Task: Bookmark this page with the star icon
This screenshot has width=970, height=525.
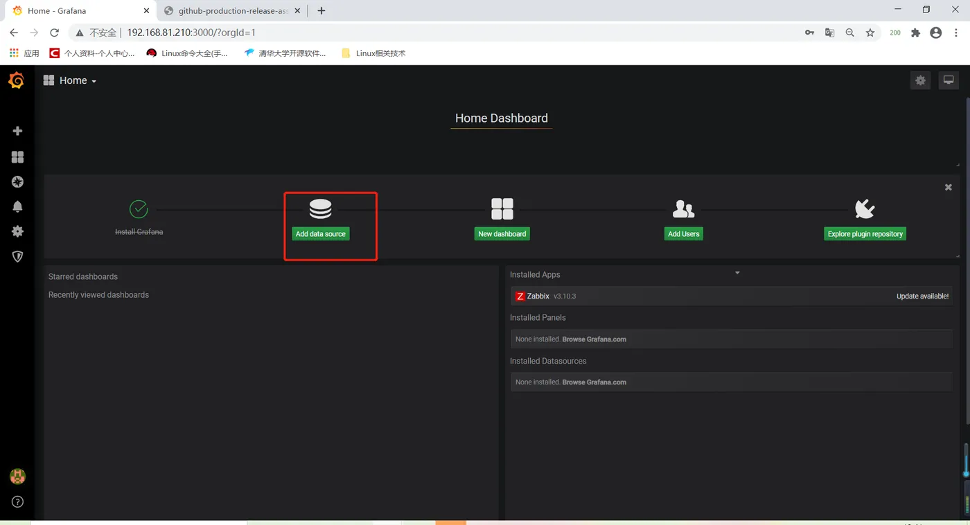Action: tap(870, 33)
